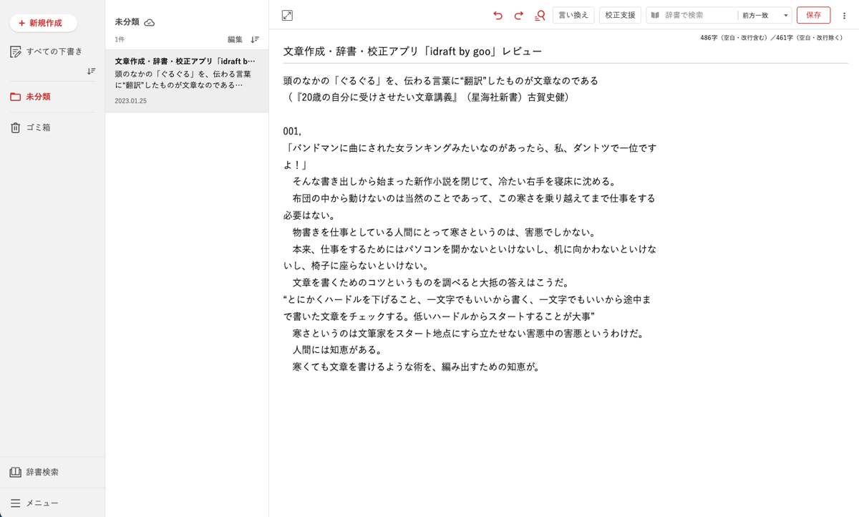
Task: Click the cloud sync icon beside 未分類
Action: [150, 22]
